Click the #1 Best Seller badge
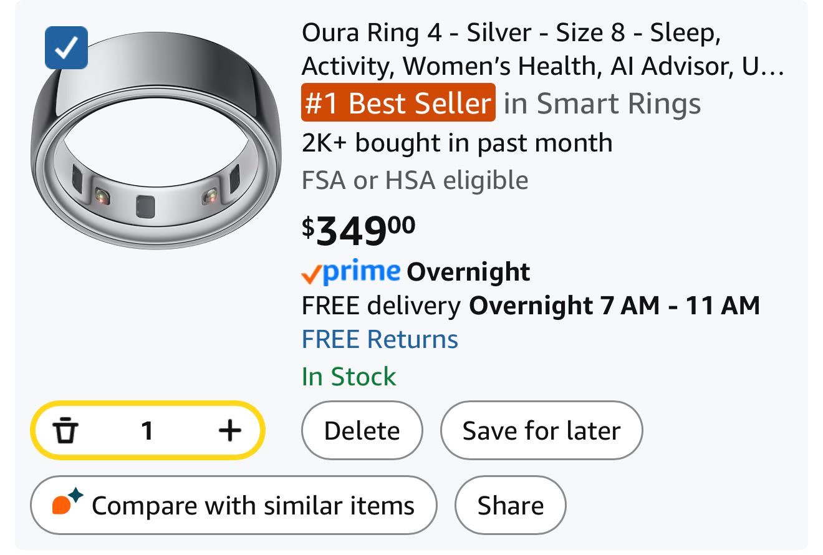Screen dimensions: 823x555 click(x=398, y=103)
